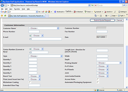Image resolution: width=128 pixels, height=92 pixels.
Task: Select the E-mail text entry radio button
Action: click(30, 39)
